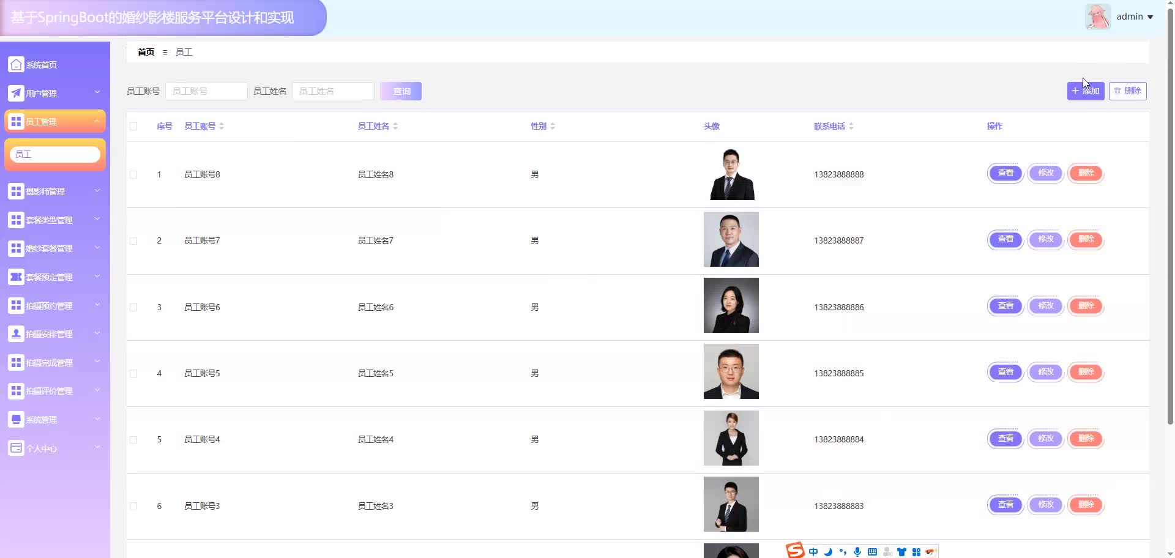Click the 员工管理 grid icon
Viewport: 1175px width, 558px height.
[16, 121]
